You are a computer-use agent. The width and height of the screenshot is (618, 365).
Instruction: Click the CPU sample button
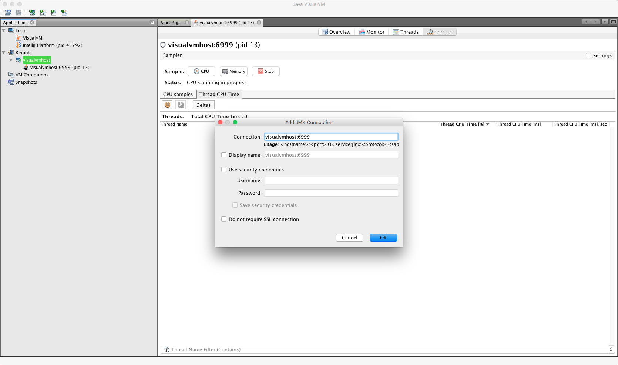pyautogui.click(x=201, y=71)
